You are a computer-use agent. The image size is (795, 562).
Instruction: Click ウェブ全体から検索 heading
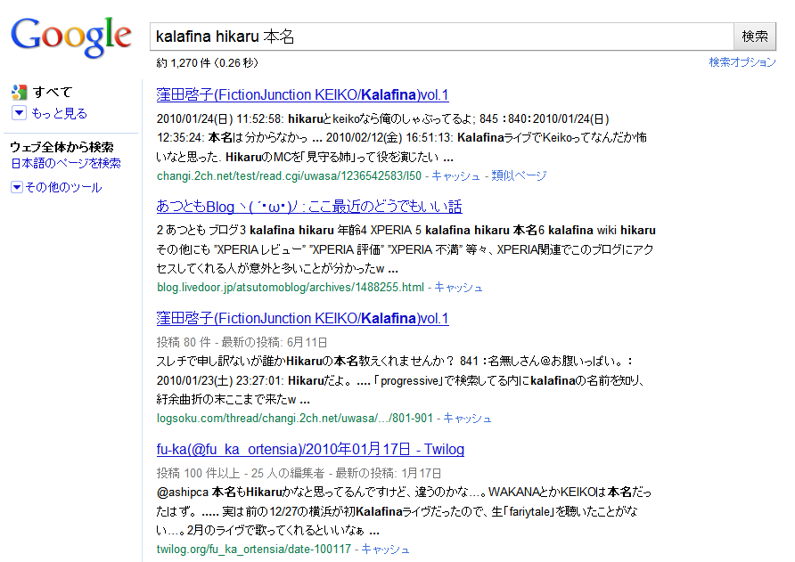[x=61, y=147]
